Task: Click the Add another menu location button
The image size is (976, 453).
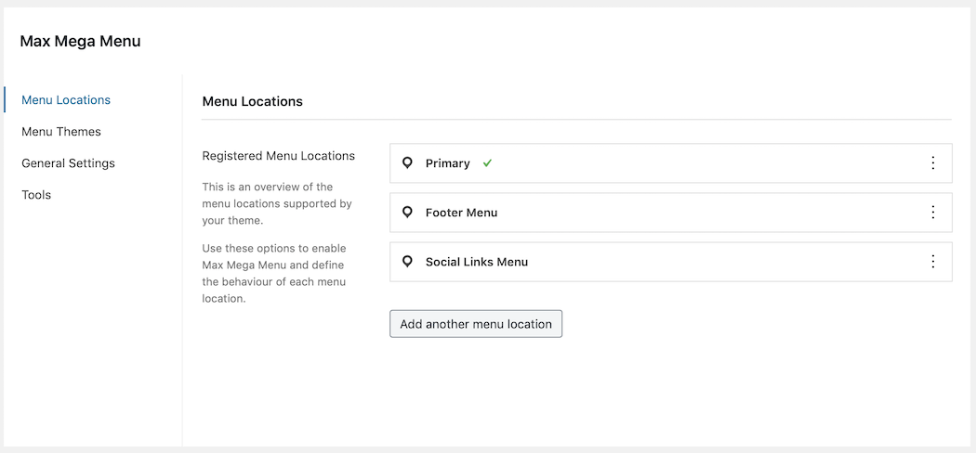Action: [476, 324]
